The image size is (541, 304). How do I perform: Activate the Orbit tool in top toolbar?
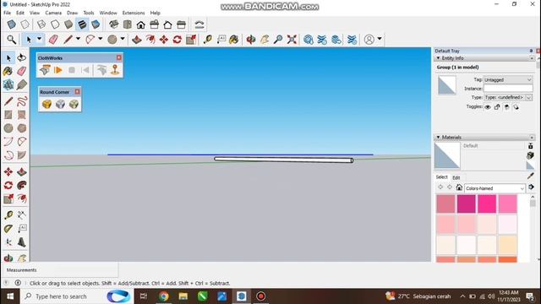tap(251, 40)
